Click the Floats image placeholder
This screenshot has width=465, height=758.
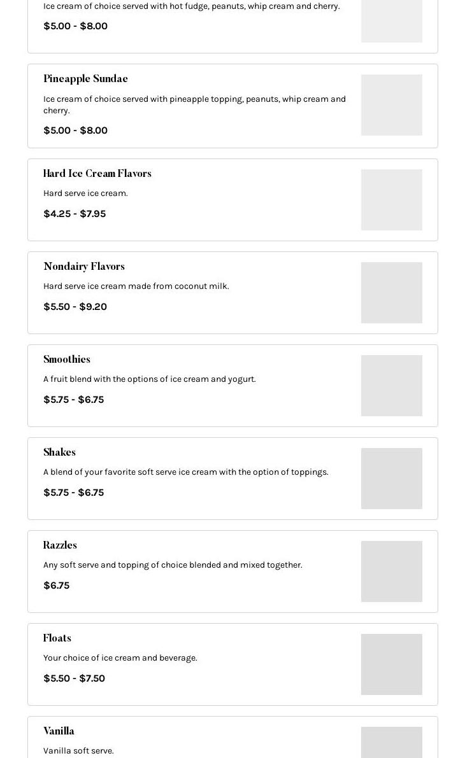click(391, 664)
